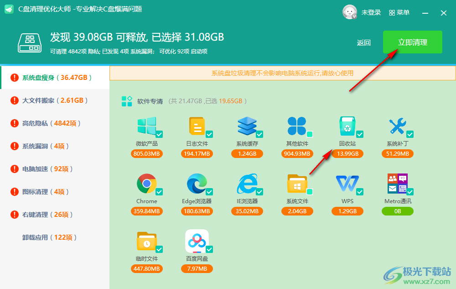This screenshot has height=289, width=456.
Task: Switch to the 大文件搬家 section
Action: 55,100
